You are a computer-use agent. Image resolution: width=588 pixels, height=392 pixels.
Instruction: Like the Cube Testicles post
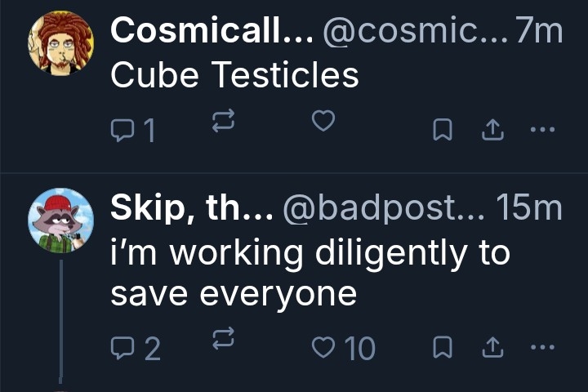click(x=323, y=122)
